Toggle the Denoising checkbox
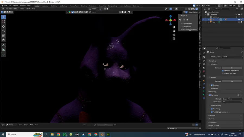Screen dimensions: 244x137 212,109
